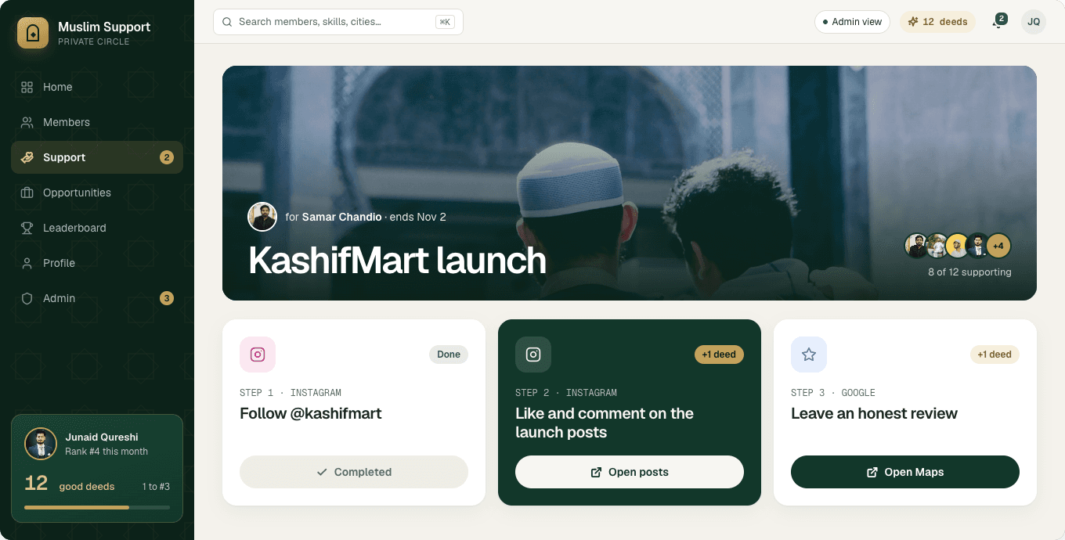
Task: Open the JQ user avatar menu
Action: coord(1034,22)
